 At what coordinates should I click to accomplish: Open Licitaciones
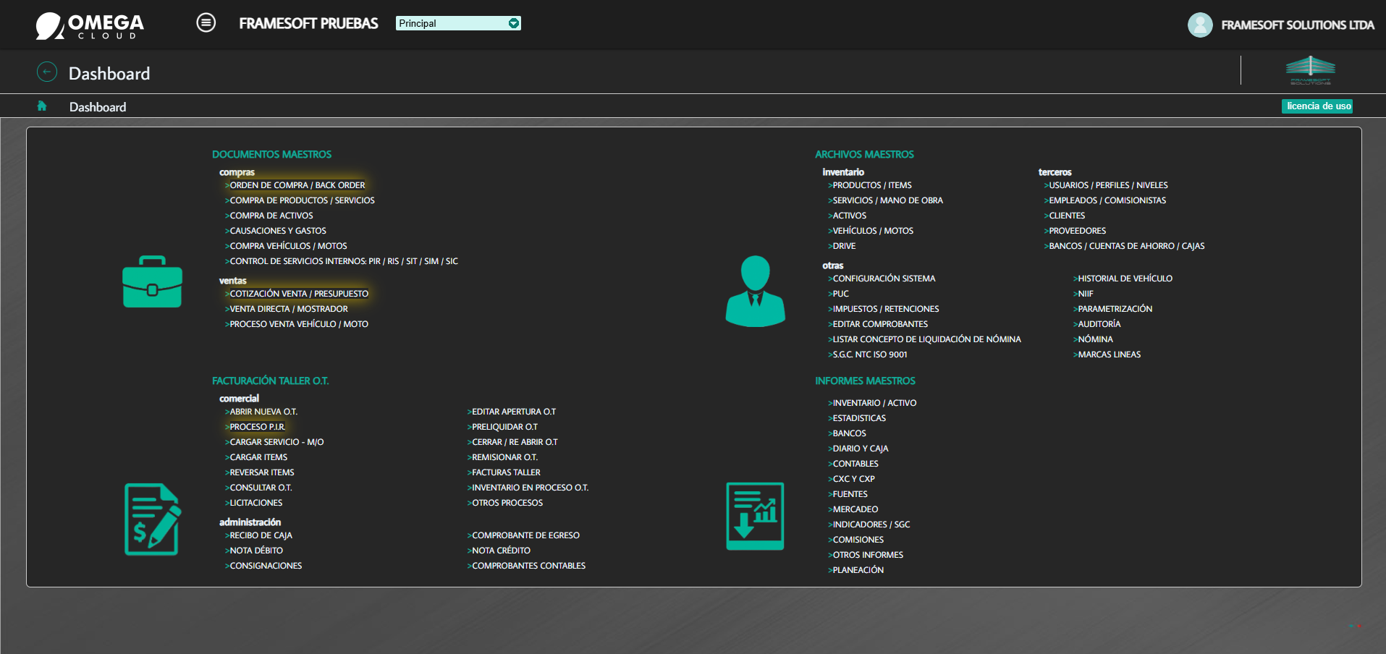[x=256, y=503]
